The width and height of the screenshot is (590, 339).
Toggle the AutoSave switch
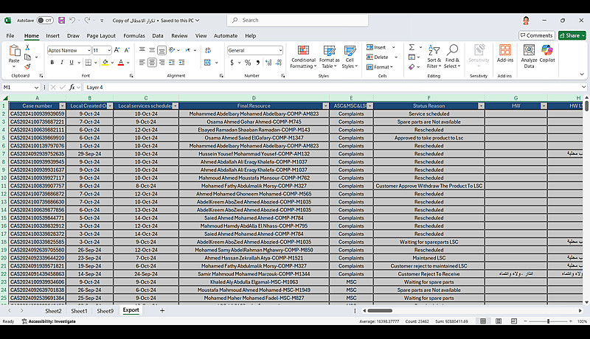click(x=45, y=20)
